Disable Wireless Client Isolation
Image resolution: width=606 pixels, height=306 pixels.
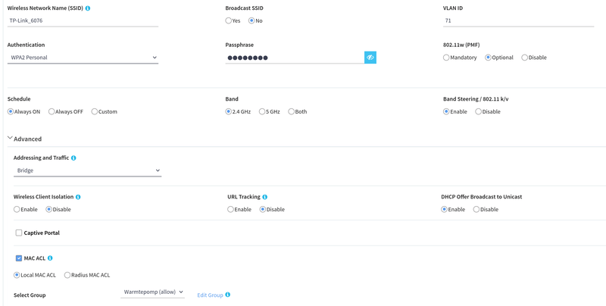(48, 209)
